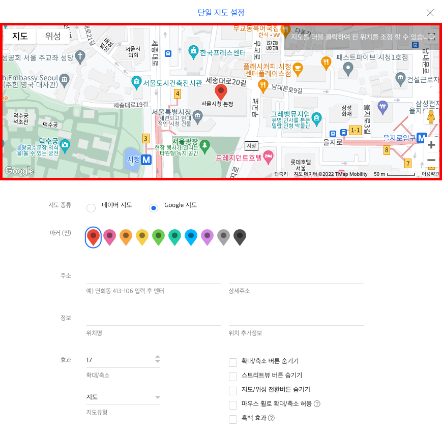Enable 마우스 휠로 확대/축소 허용
This screenshot has height=437, width=442.
point(233,405)
